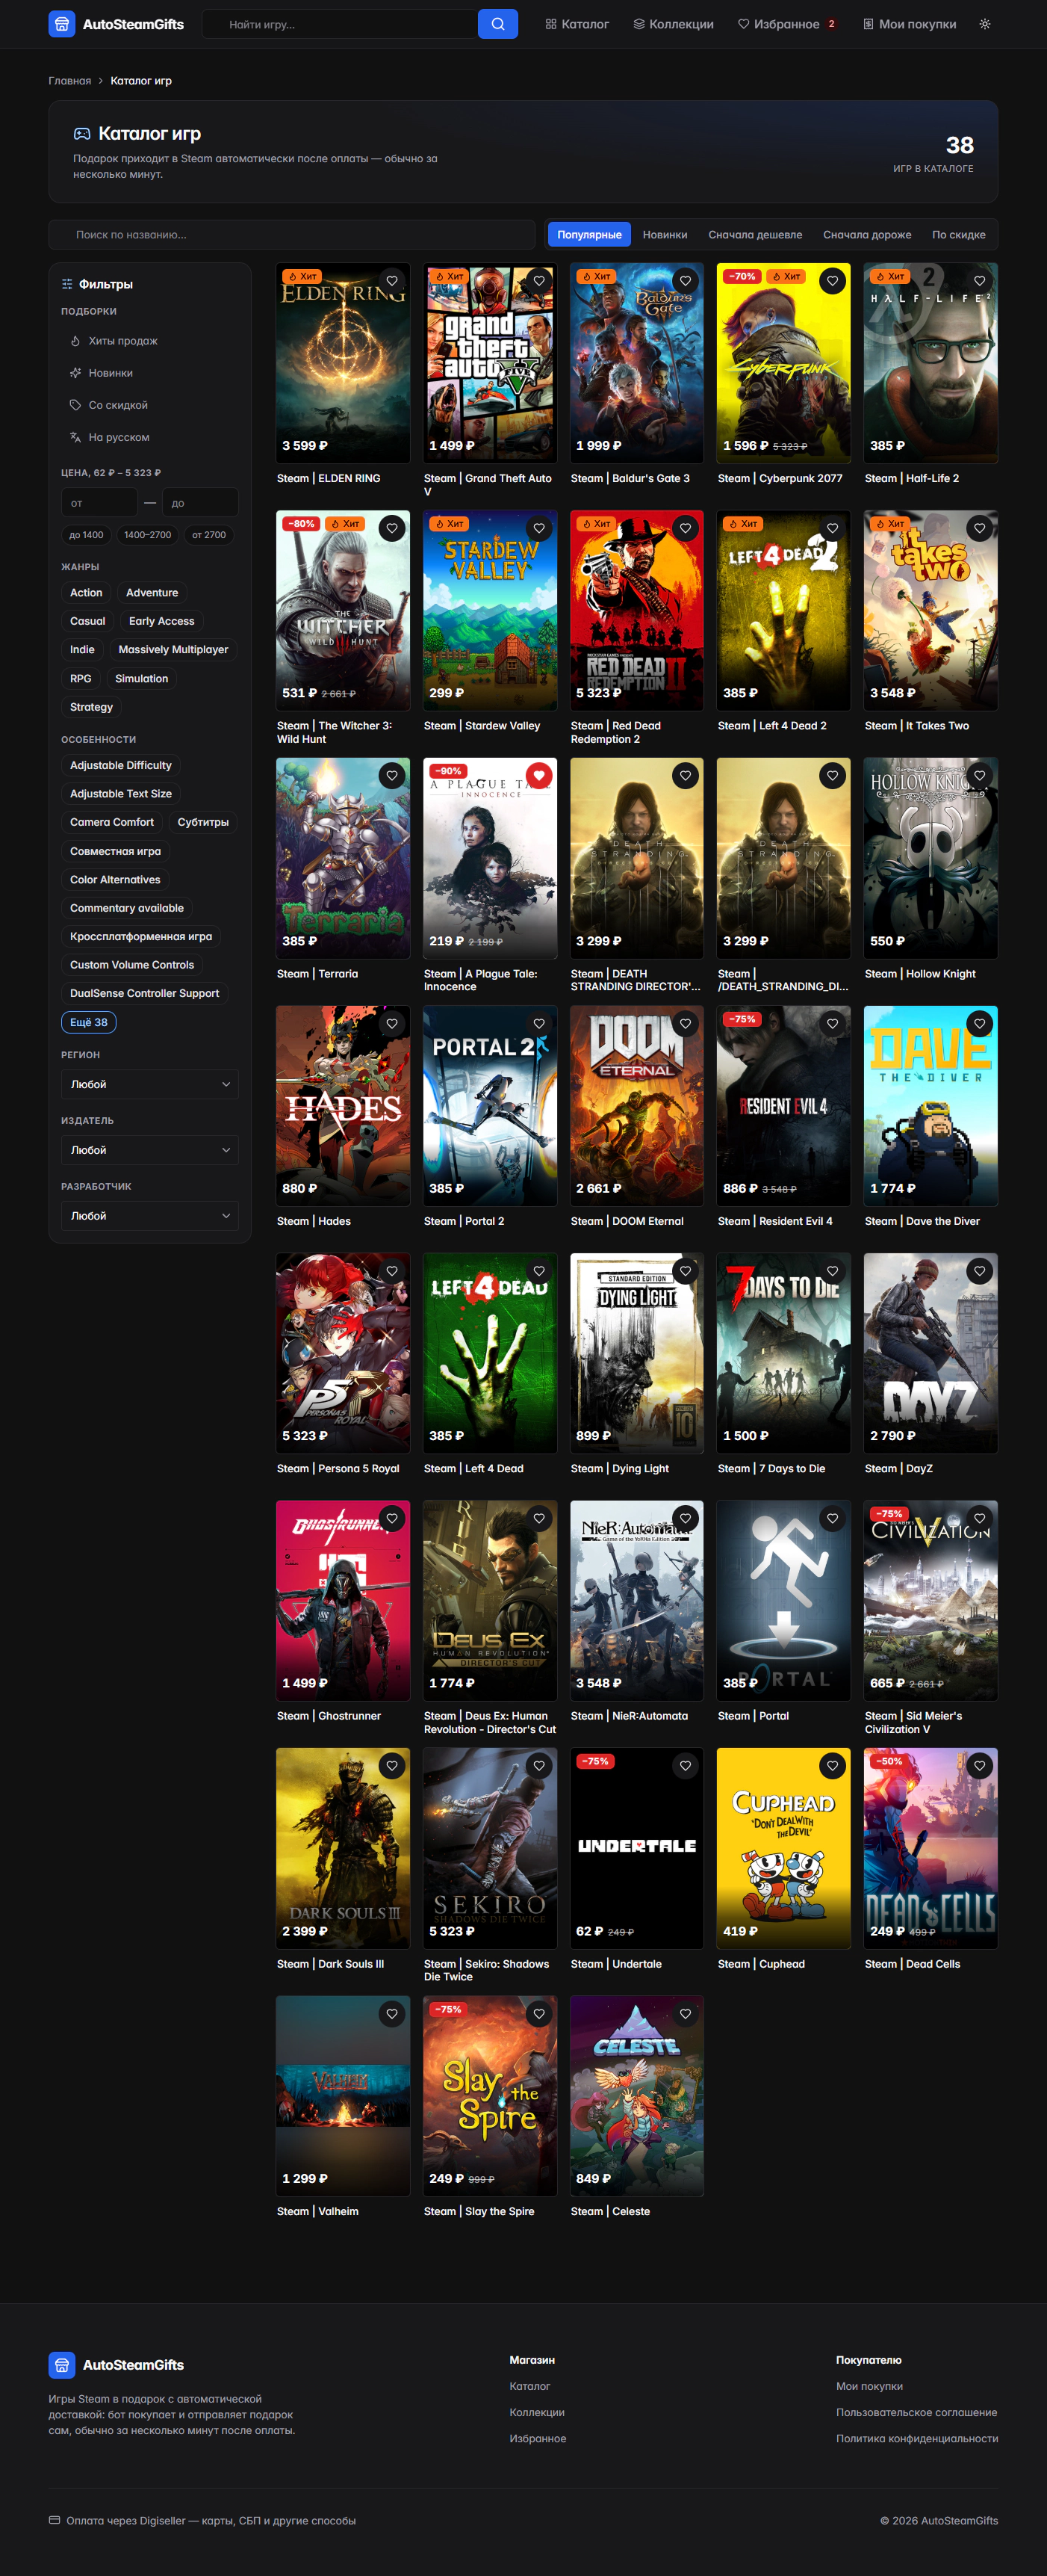1047x2576 pixels.
Task: Toggle the RPG genre chip
Action: coord(81,678)
